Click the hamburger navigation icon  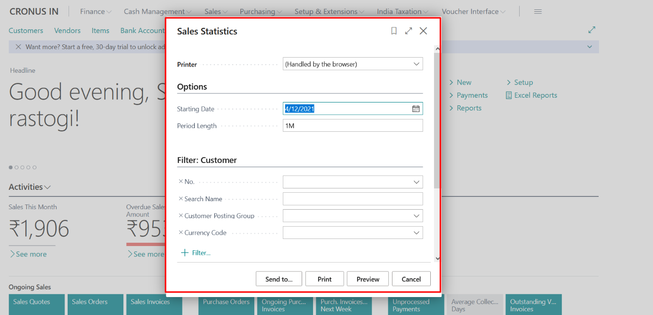pyautogui.click(x=538, y=11)
